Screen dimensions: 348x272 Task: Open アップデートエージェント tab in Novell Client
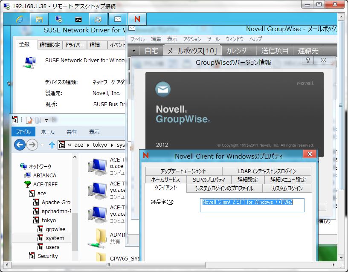click(x=183, y=171)
